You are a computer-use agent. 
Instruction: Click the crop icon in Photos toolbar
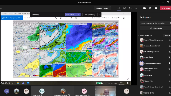pos(76,18)
